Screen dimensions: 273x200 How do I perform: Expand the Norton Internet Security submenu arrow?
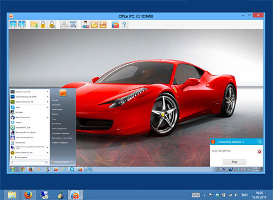click(x=48, y=153)
